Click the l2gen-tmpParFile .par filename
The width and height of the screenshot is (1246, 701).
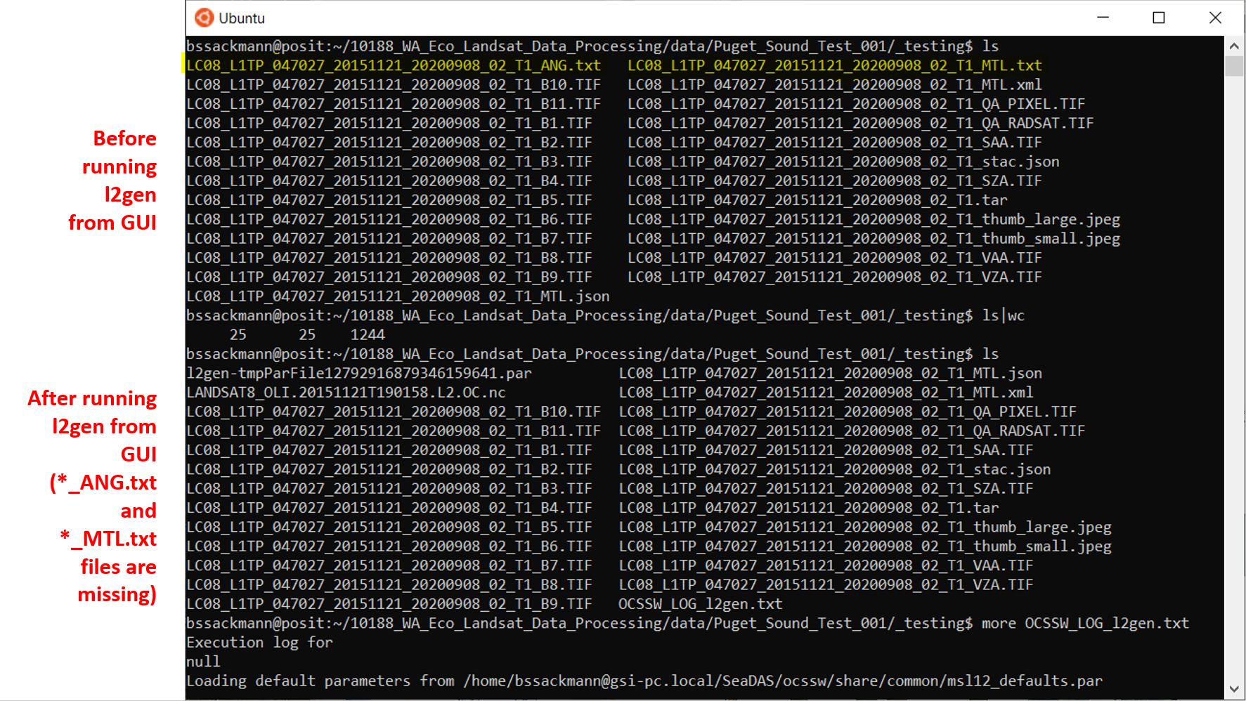[358, 373]
